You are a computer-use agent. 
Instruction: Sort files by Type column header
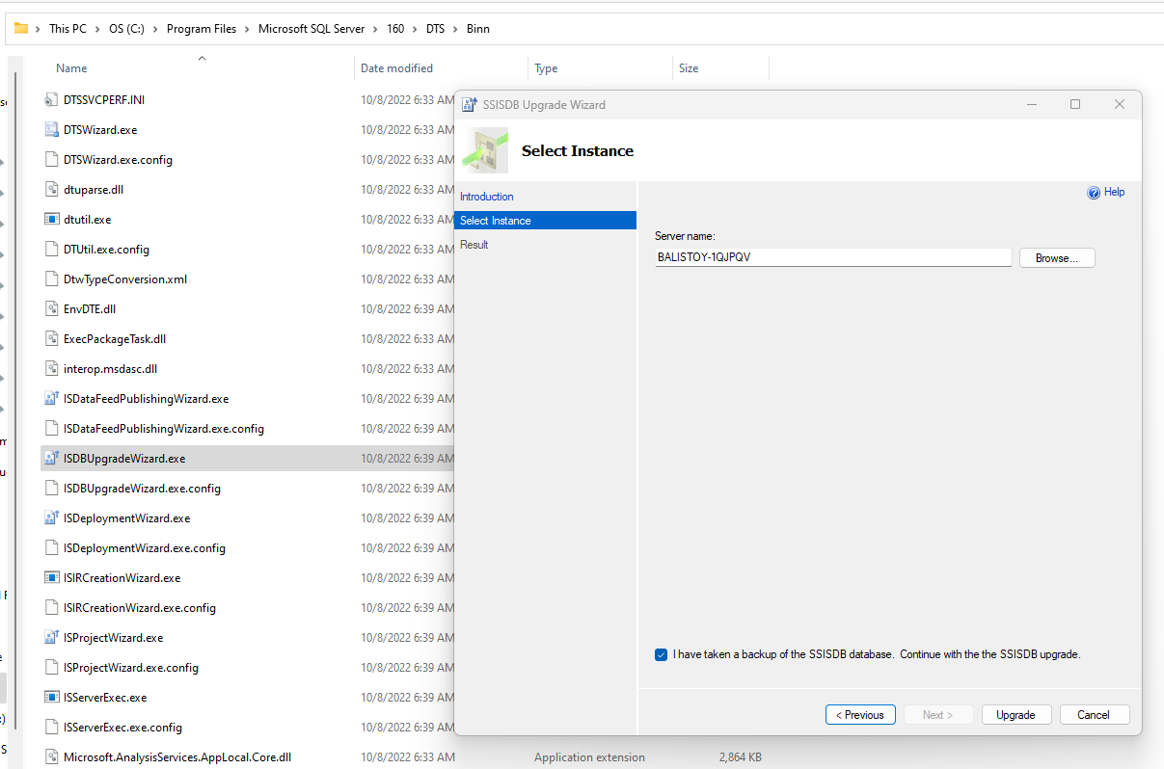pyautogui.click(x=546, y=68)
